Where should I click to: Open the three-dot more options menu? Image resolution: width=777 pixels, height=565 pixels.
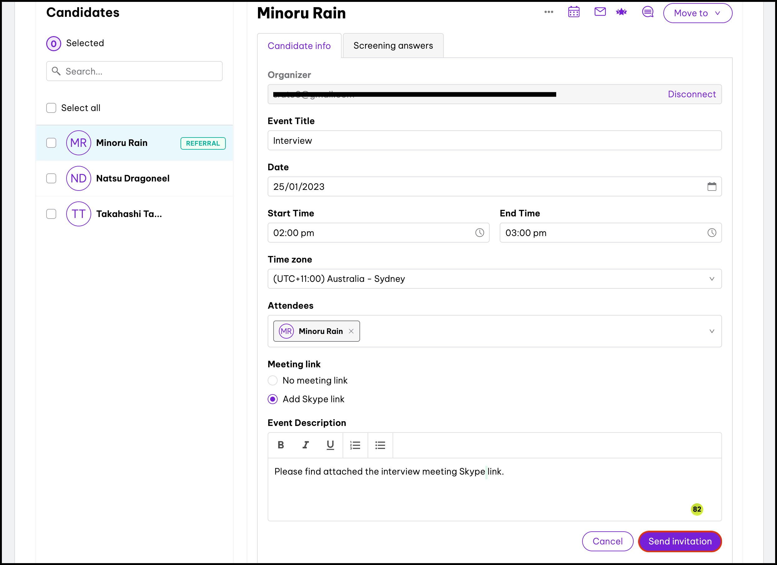(548, 12)
